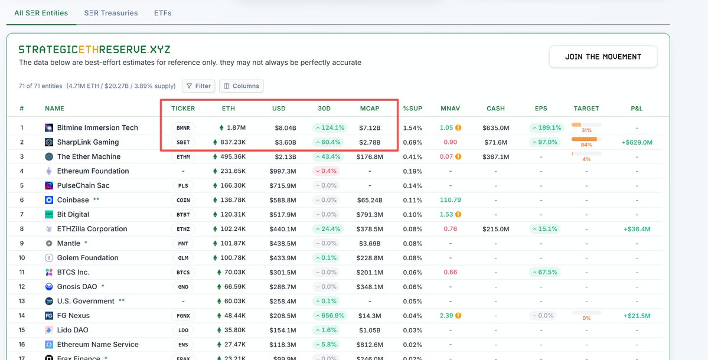Click the SharpLink Gaming logo icon
The height and width of the screenshot is (360, 708).
[x=49, y=142]
